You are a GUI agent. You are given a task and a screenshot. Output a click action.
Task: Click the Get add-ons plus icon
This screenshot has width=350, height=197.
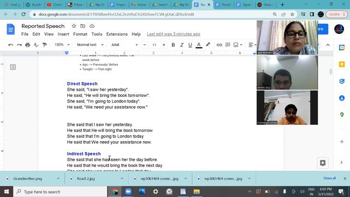[x=342, y=142]
